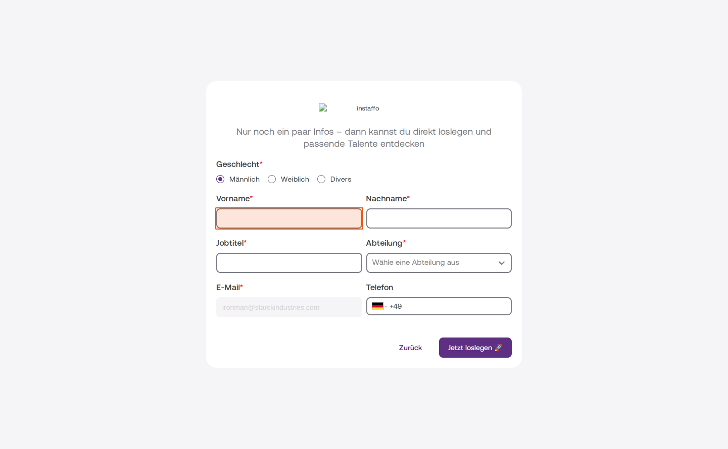Click the Jetzt loslegen button

475,348
